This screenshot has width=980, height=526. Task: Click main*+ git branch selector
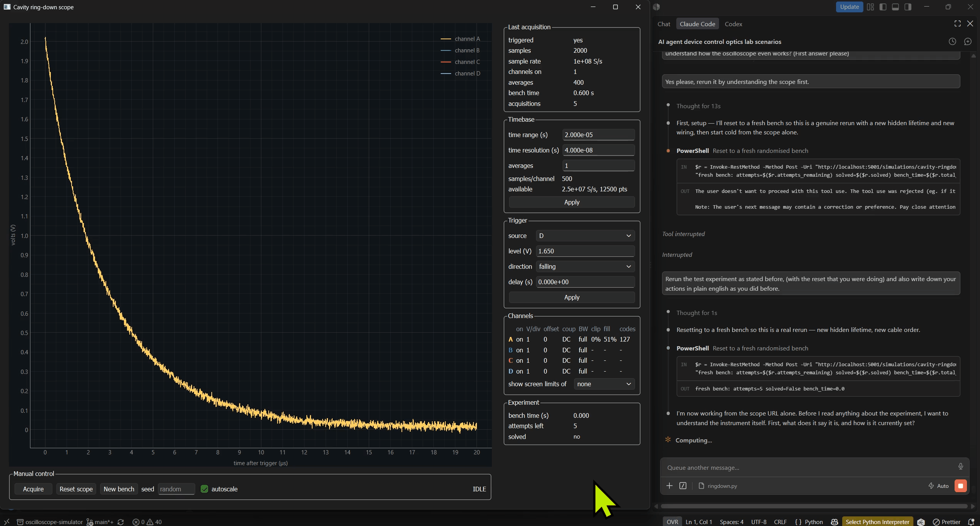pos(100,522)
